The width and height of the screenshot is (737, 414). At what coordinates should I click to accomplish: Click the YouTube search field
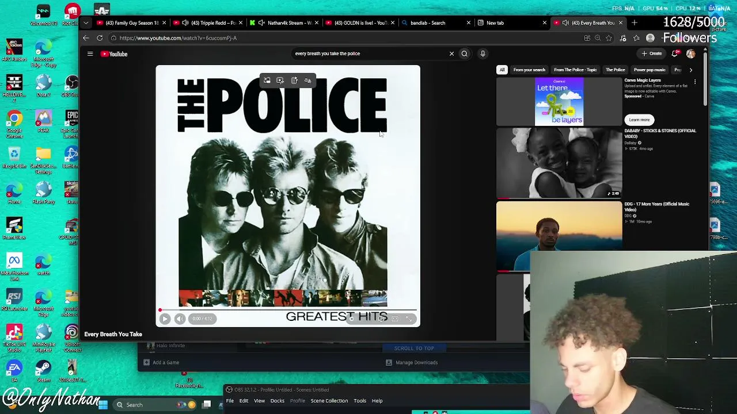[x=368, y=53]
